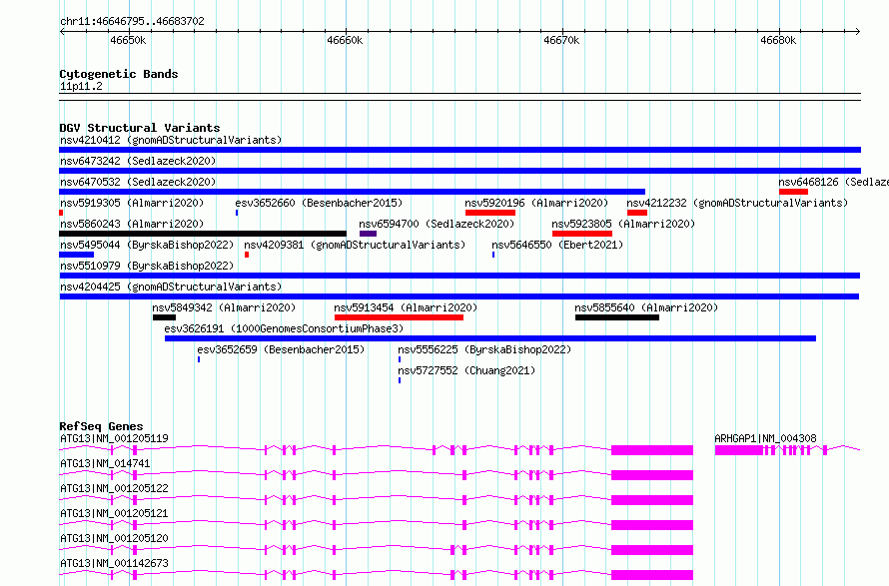Click the Cytogenetic Bands track title
Screen dimensions: 889x586
point(119,74)
